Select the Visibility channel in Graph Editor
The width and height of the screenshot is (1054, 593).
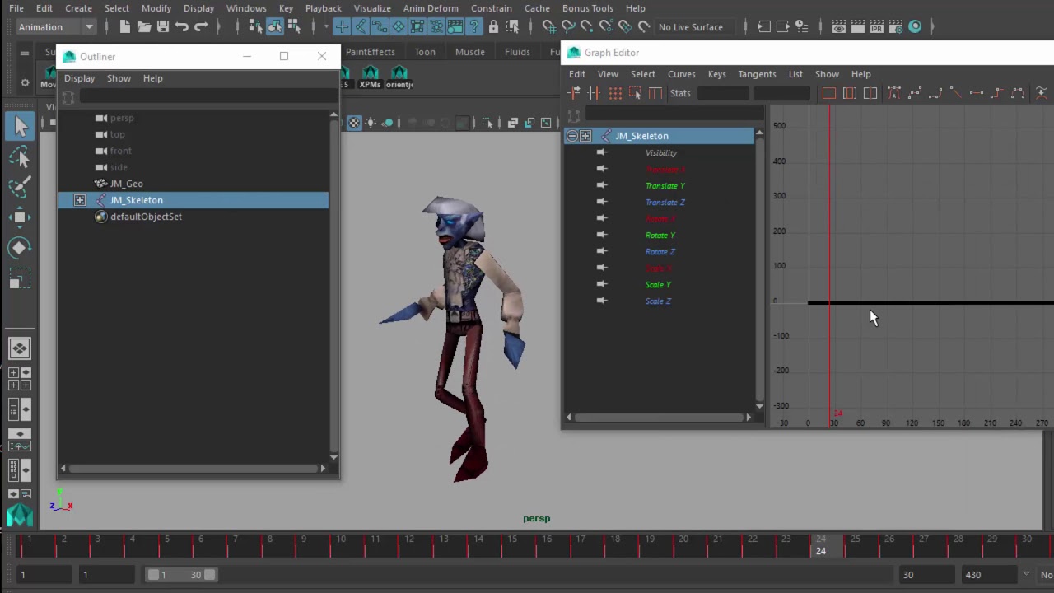pyautogui.click(x=661, y=153)
